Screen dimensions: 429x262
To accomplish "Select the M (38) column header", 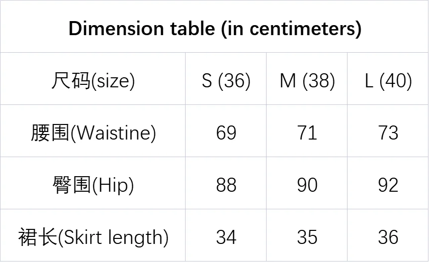I will pos(307,81).
